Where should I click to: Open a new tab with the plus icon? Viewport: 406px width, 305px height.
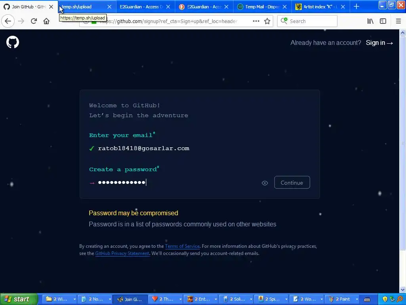click(356, 6)
